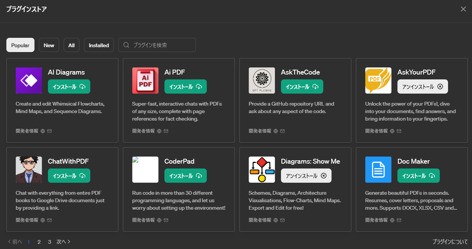Click the AI Diagrams plugin title
The width and height of the screenshot is (472, 249).
66,72
